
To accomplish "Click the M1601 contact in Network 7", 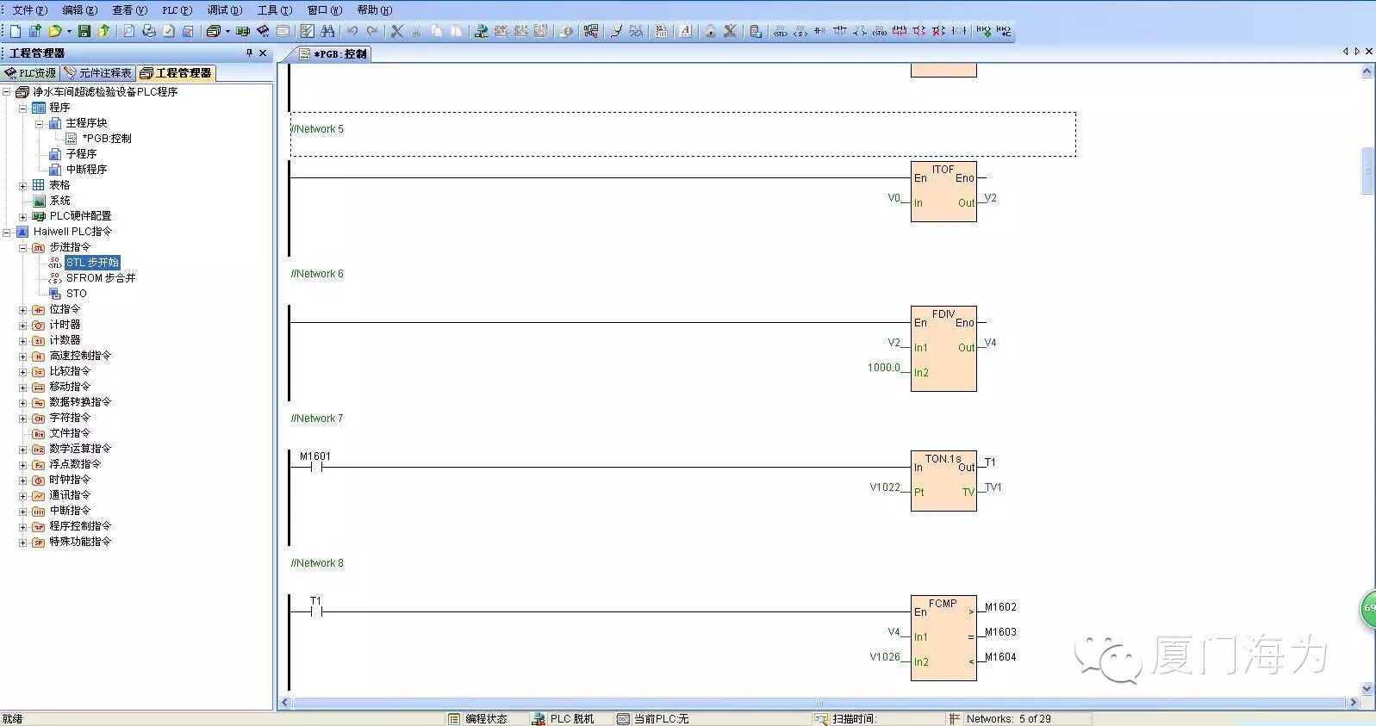I will [x=315, y=467].
